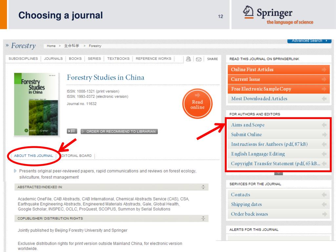Viewport: 336px width, 252px height.
Task: Open Order back issues link
Action: (x=279, y=214)
